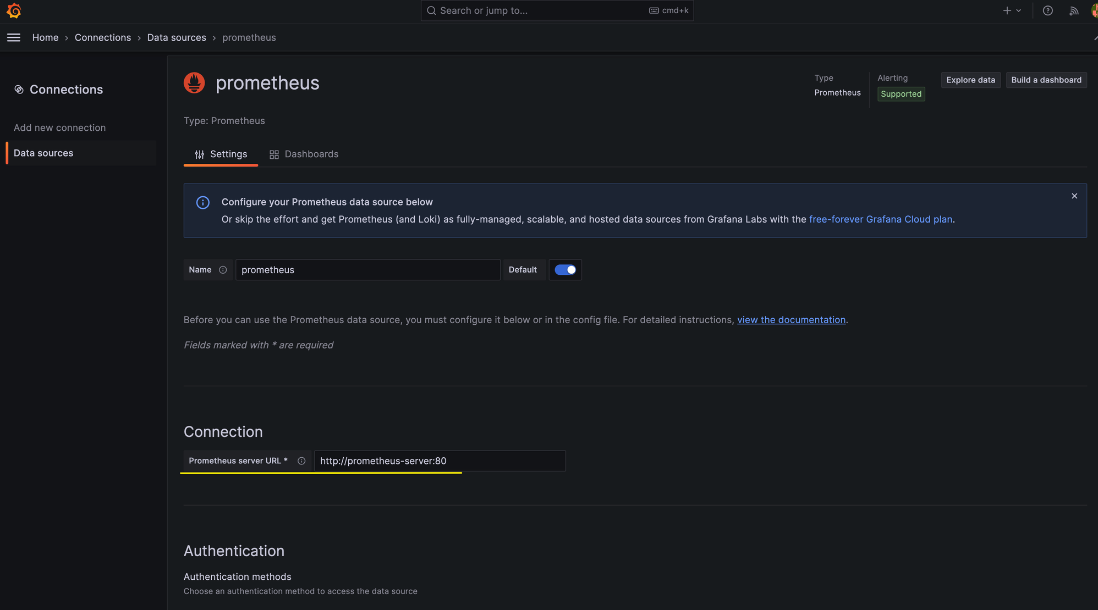Toggle the Default data source switch
Image resolution: width=1098 pixels, height=610 pixels.
(565, 270)
